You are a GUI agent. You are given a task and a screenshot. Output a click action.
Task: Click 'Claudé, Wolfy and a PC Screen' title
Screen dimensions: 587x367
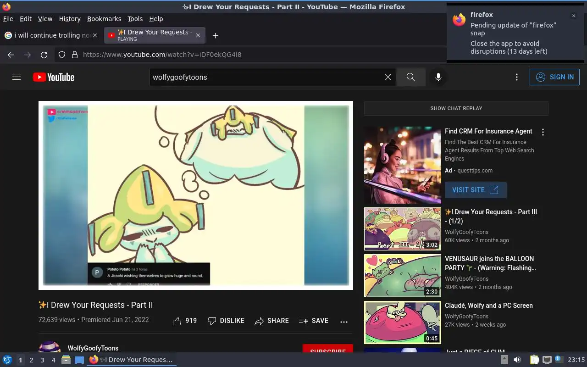(x=489, y=306)
